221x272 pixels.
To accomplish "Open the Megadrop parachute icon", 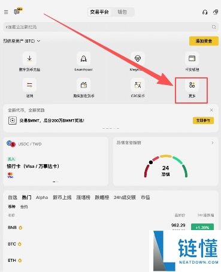I will (x=138, y=59).
